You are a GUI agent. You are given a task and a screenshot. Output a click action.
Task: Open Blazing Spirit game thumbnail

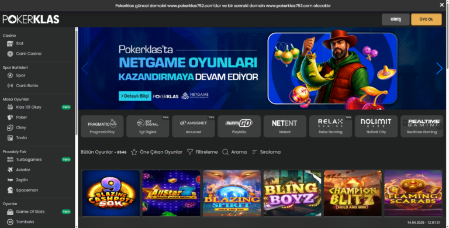pos(232,193)
